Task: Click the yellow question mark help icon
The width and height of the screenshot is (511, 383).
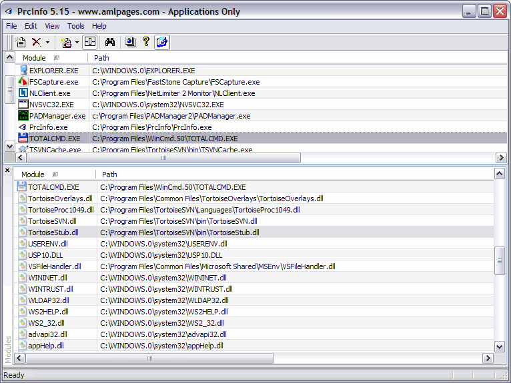Action: coord(146,42)
